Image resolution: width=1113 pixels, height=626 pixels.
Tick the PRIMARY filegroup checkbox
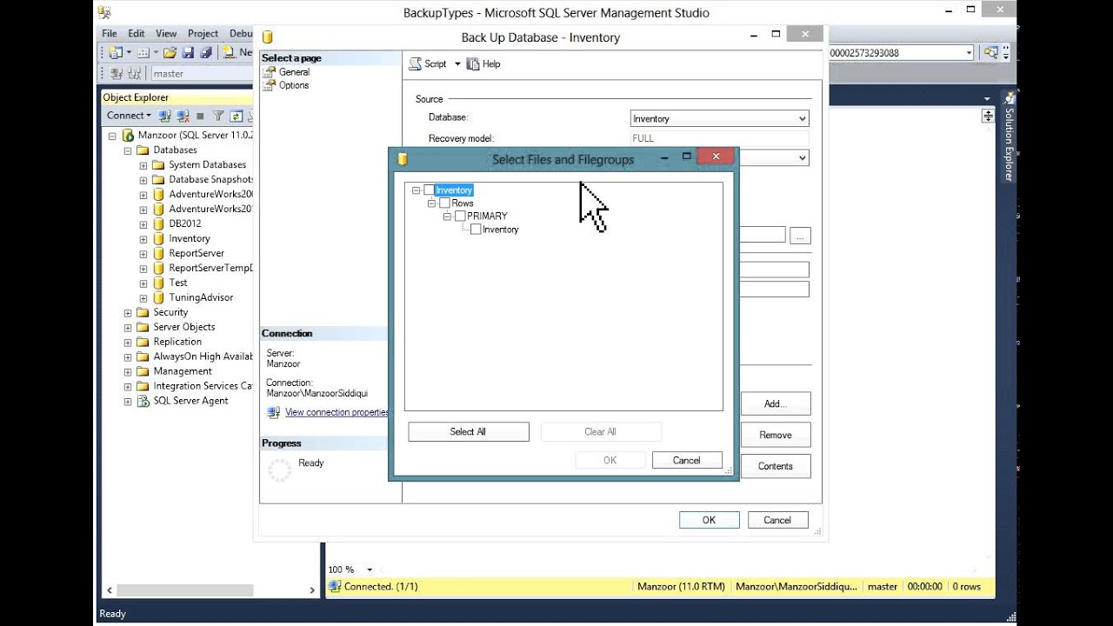pyautogui.click(x=460, y=216)
